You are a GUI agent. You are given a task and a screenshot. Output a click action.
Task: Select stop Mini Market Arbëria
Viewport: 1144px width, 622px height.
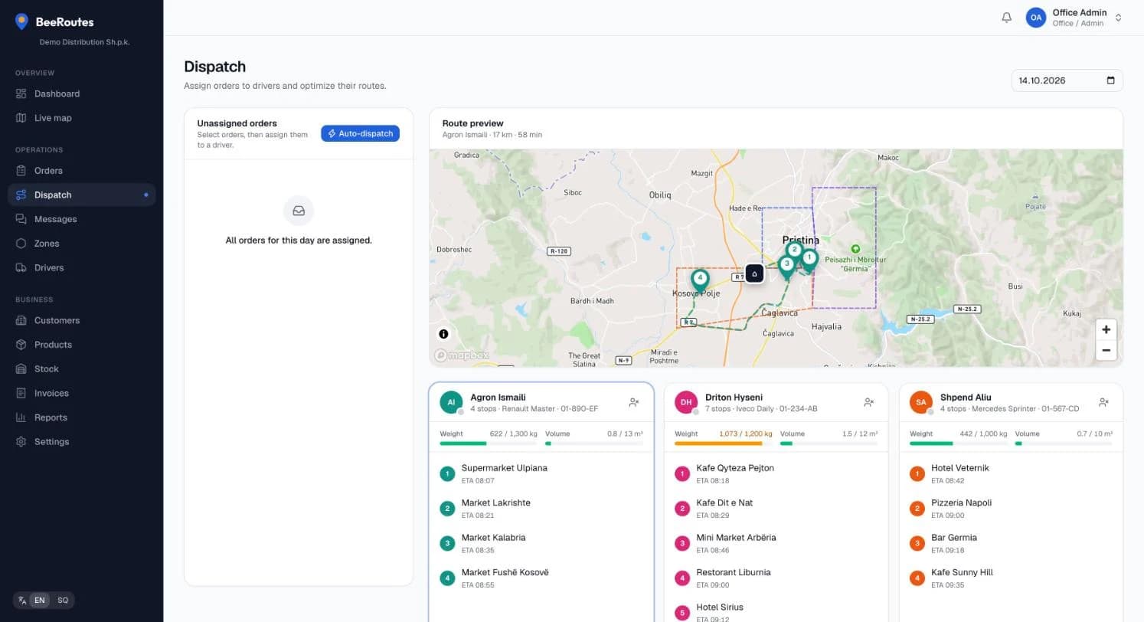click(x=776, y=543)
